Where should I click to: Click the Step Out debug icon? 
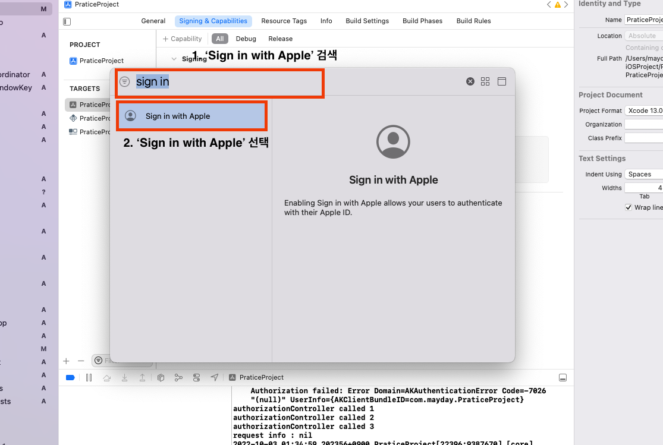pos(142,378)
